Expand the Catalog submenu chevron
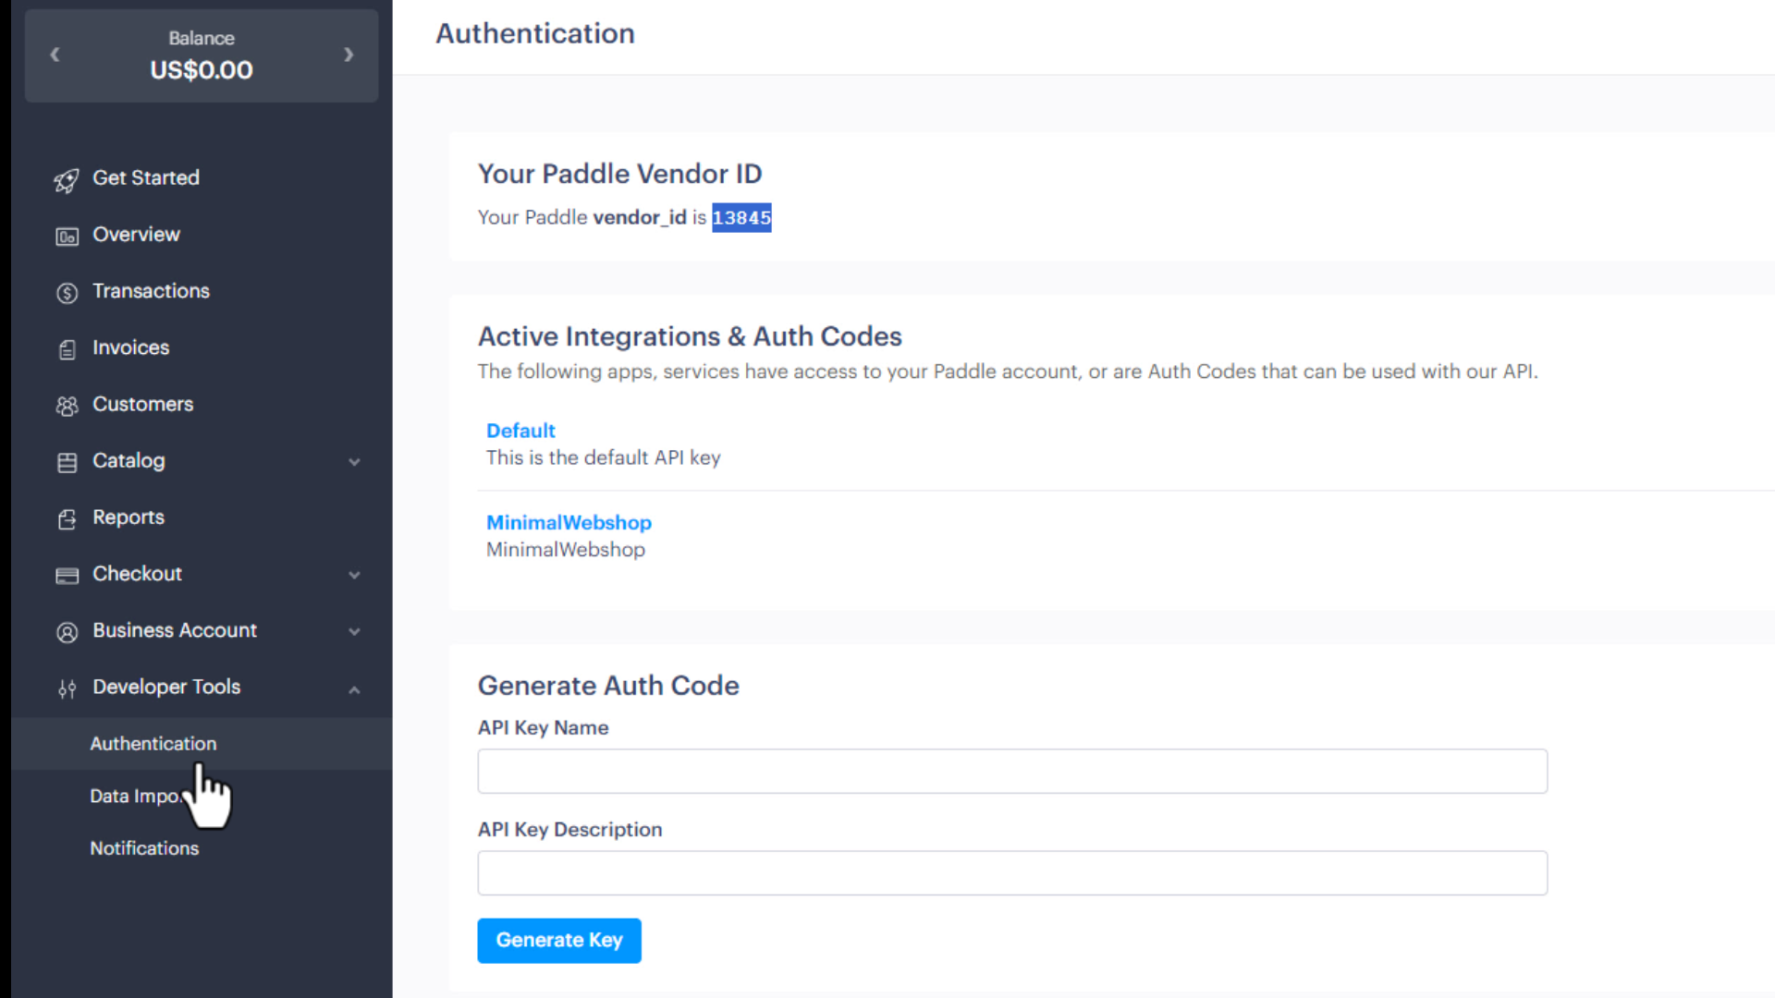1775x998 pixels. [354, 462]
